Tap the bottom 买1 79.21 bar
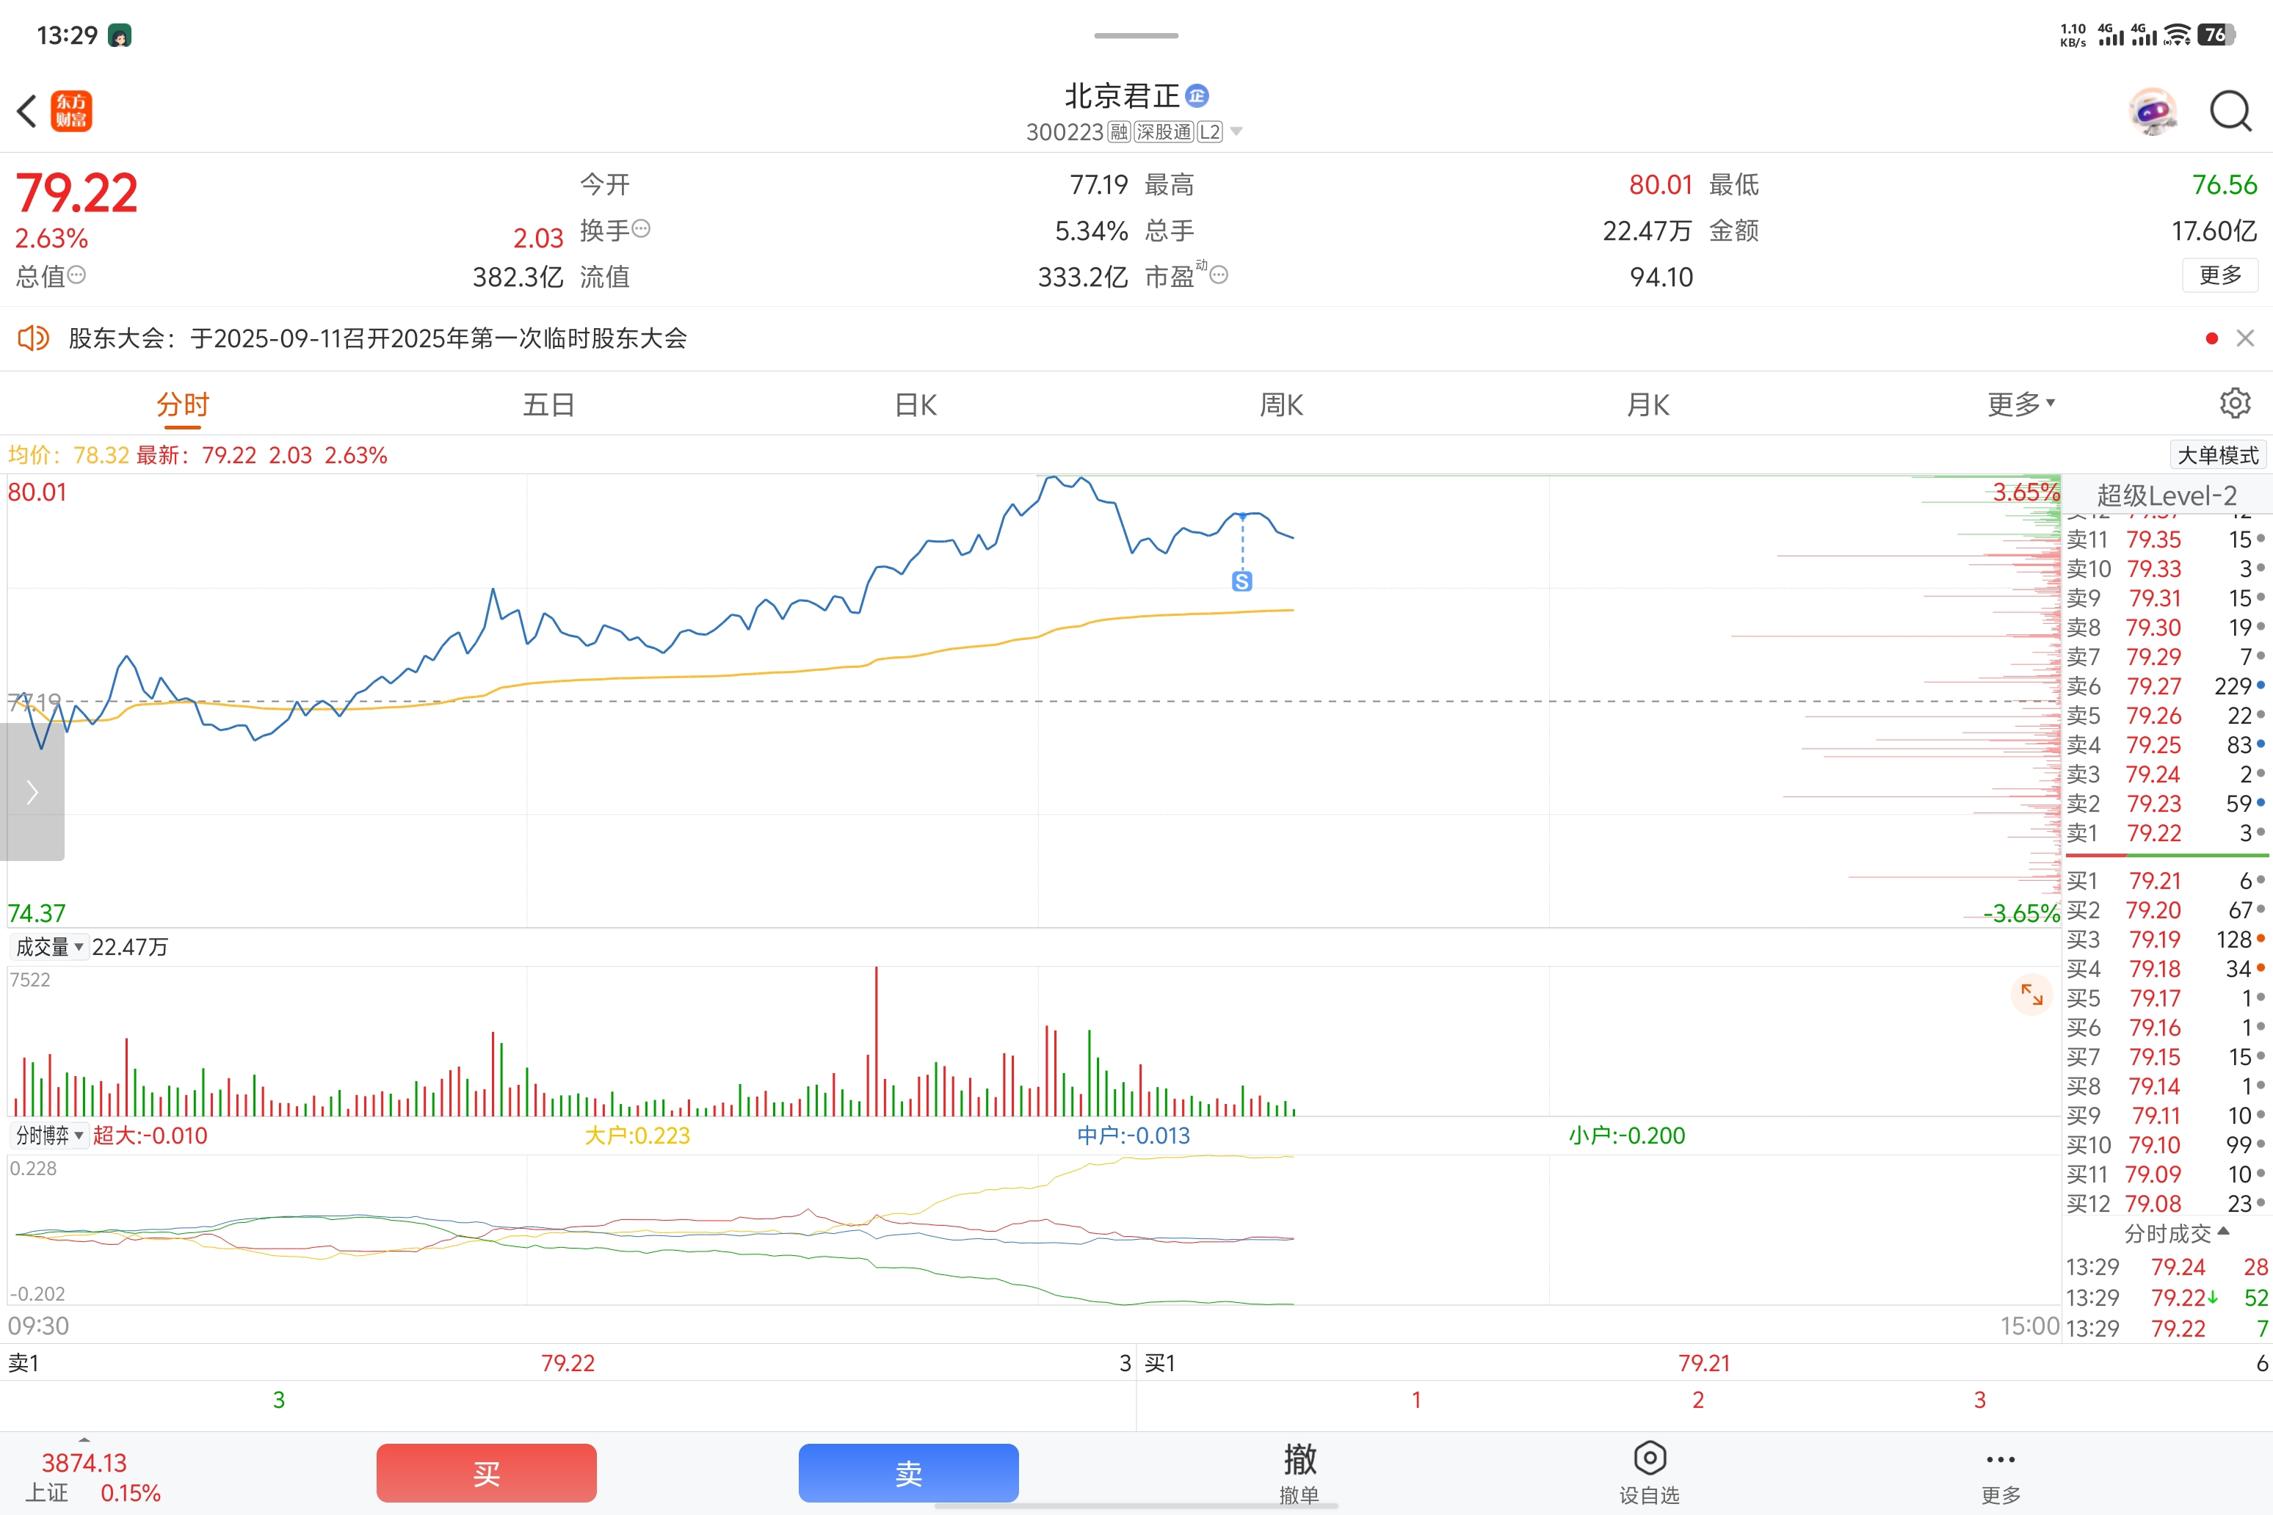The height and width of the screenshot is (1515, 2273). coord(1705,1362)
